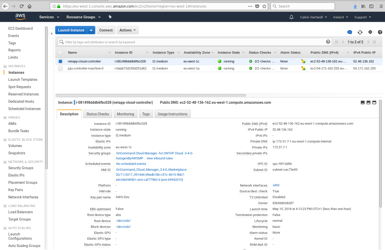Click the AWS logo
The height and width of the screenshot is (250, 385).
coord(20,17)
